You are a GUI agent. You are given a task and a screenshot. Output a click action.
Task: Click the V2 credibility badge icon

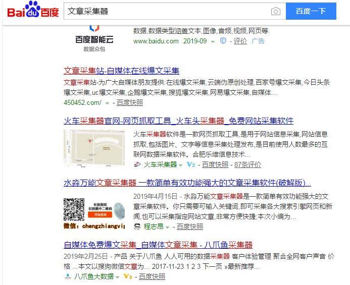point(191,164)
